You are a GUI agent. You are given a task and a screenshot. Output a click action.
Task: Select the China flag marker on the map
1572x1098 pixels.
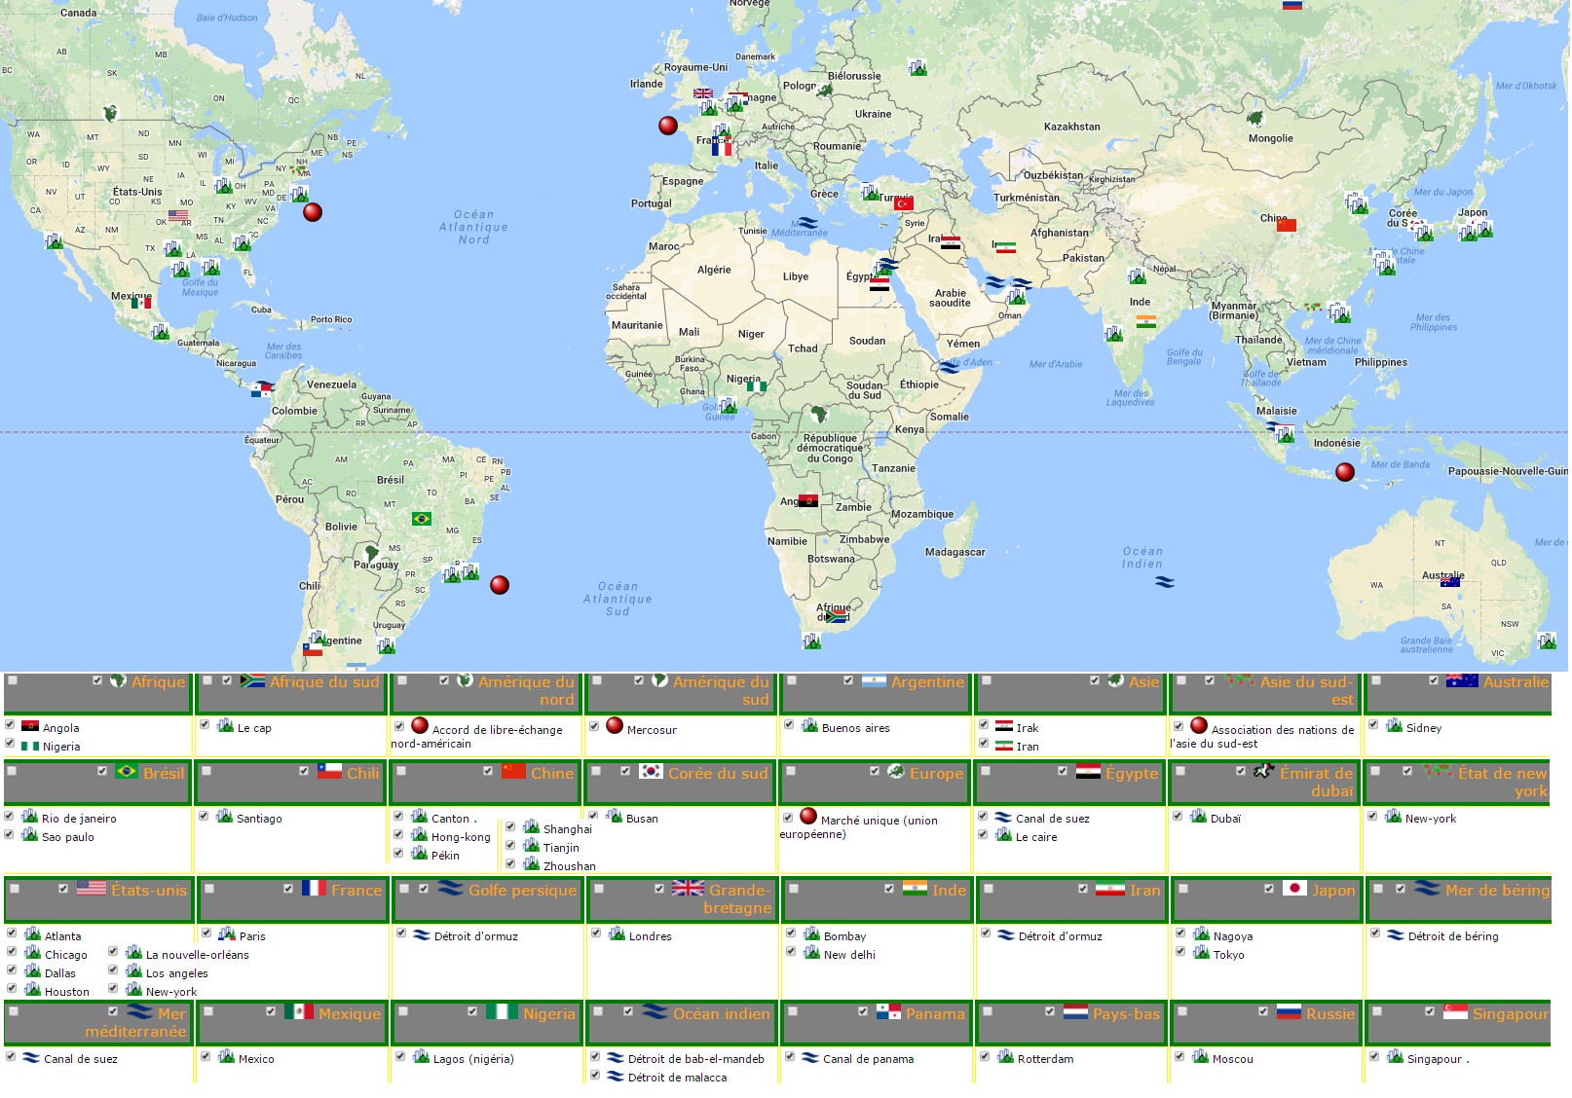pos(1287,225)
